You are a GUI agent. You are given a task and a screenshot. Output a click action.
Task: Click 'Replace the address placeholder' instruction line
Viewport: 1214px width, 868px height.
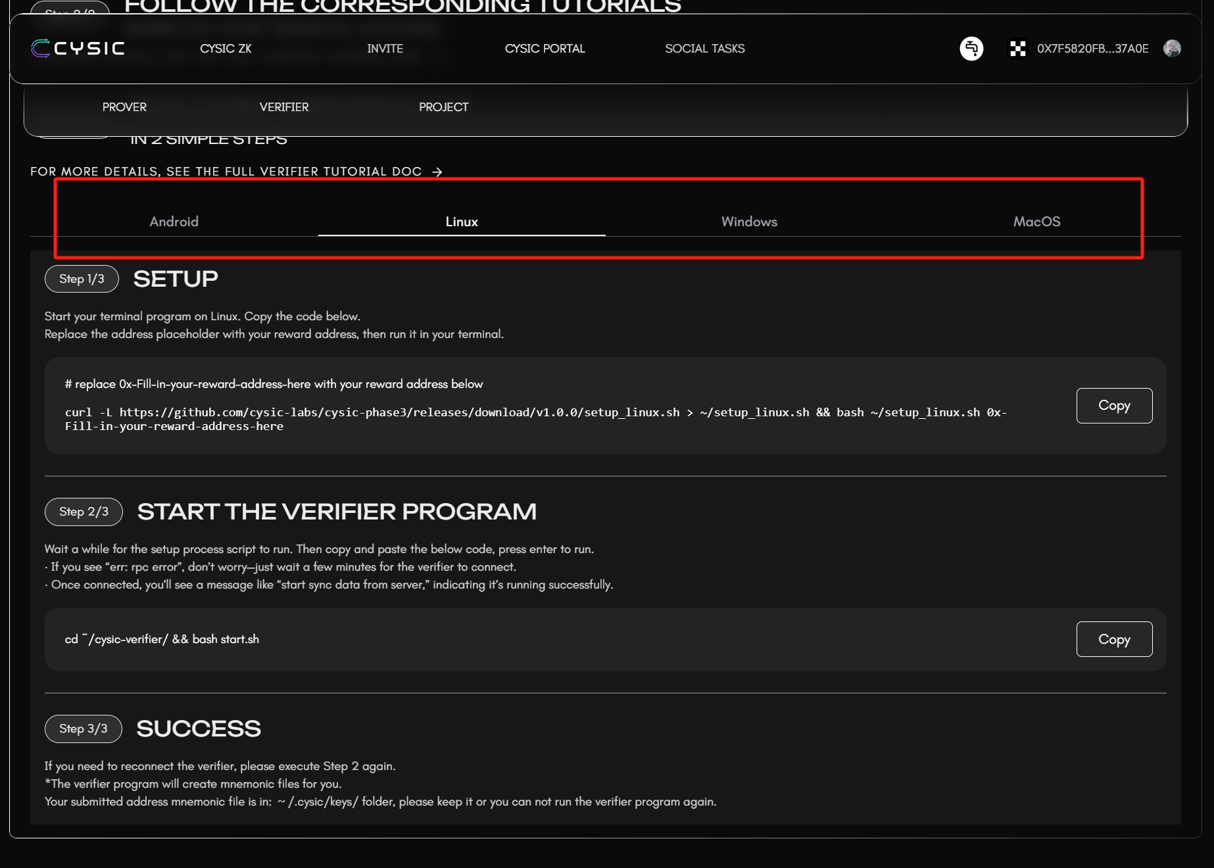click(274, 334)
